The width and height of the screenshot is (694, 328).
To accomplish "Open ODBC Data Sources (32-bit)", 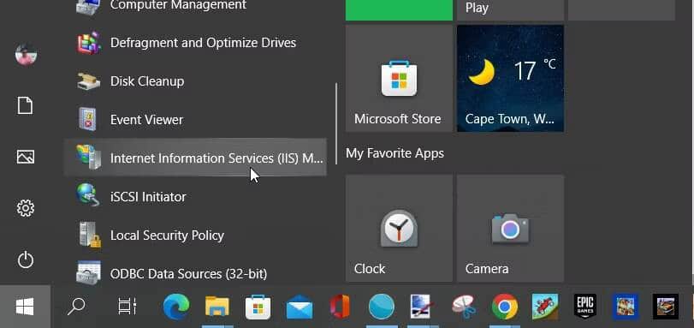I will pyautogui.click(x=195, y=272).
